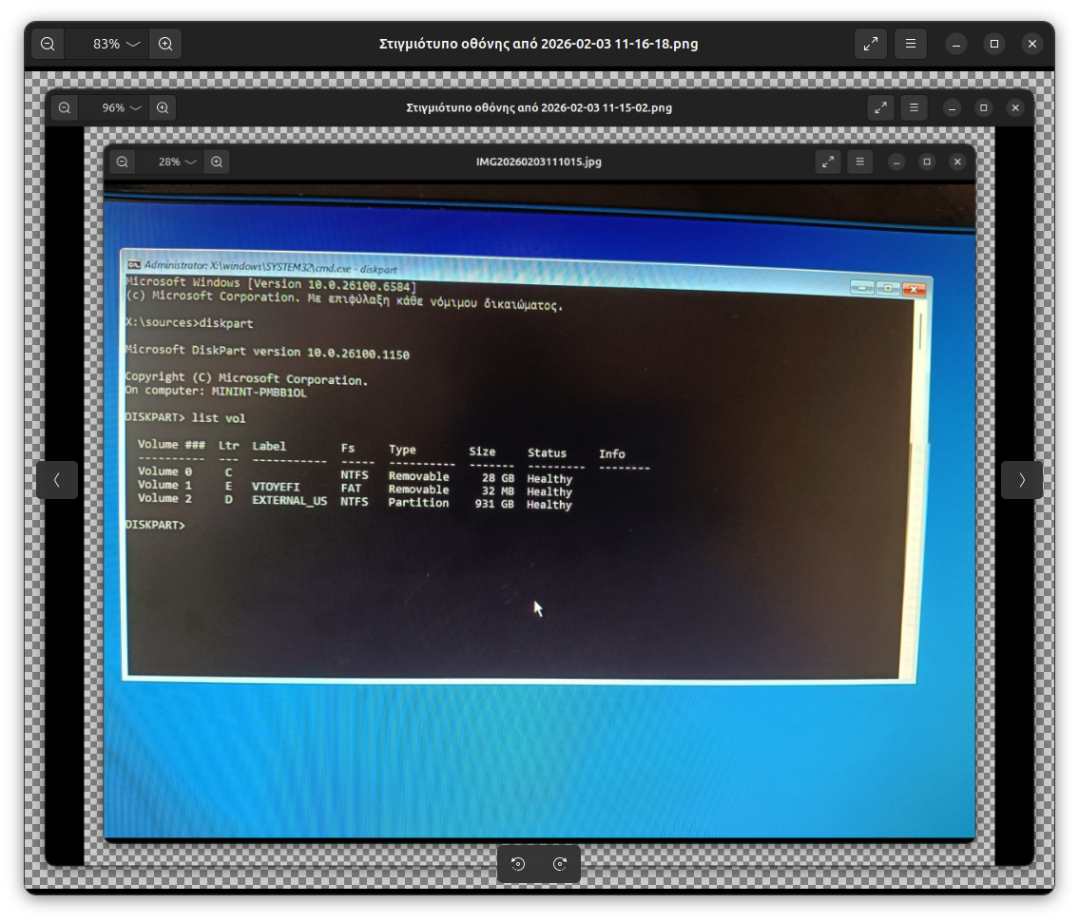Image resolution: width=1079 pixels, height=922 pixels.
Task: Zoom in using the magnifier beside 83%
Action: click(x=165, y=44)
